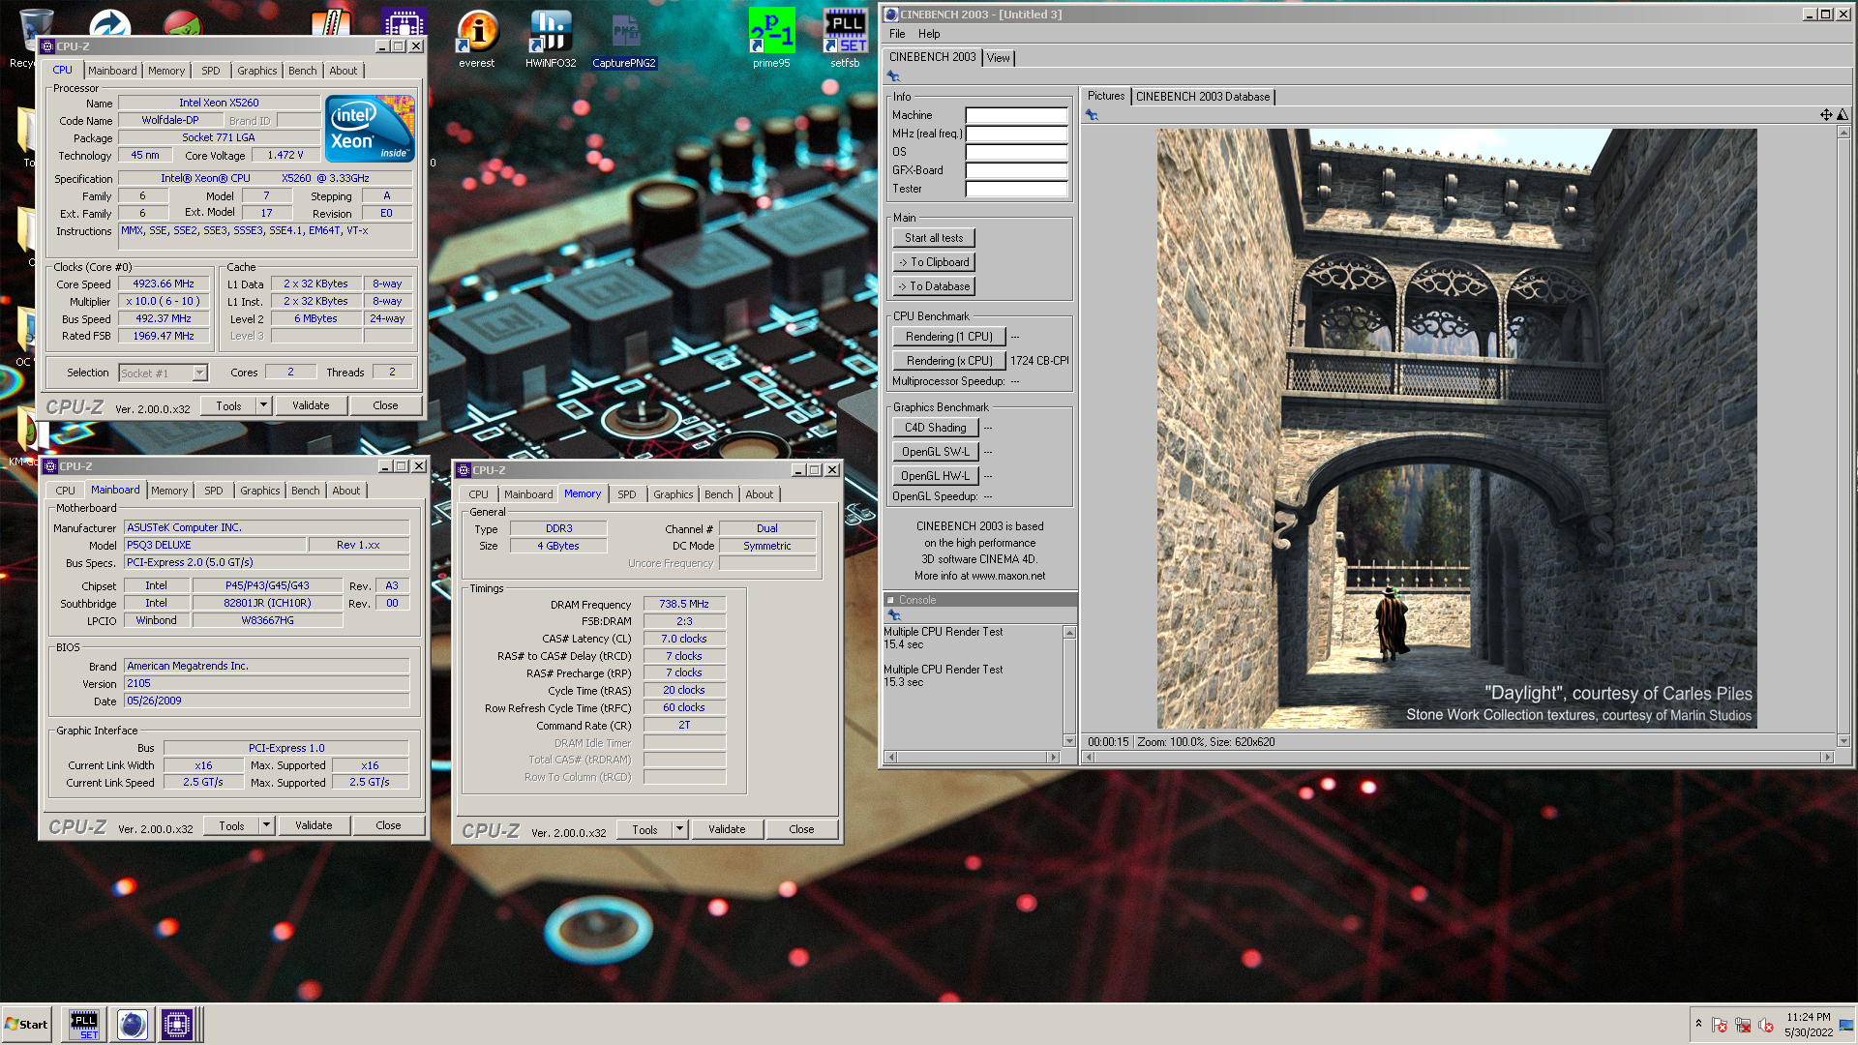Click the pin icon below CINEBENCH 2003 tab

[893, 76]
